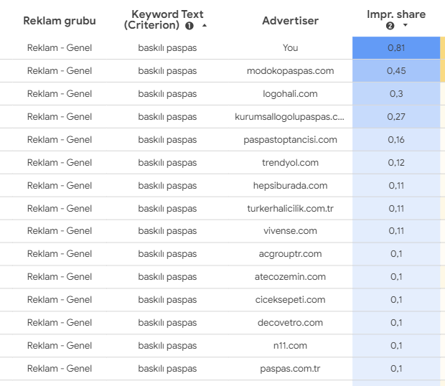Select advertiser paspastoptancisi.com
This screenshot has height=386, width=445.
pos(290,139)
